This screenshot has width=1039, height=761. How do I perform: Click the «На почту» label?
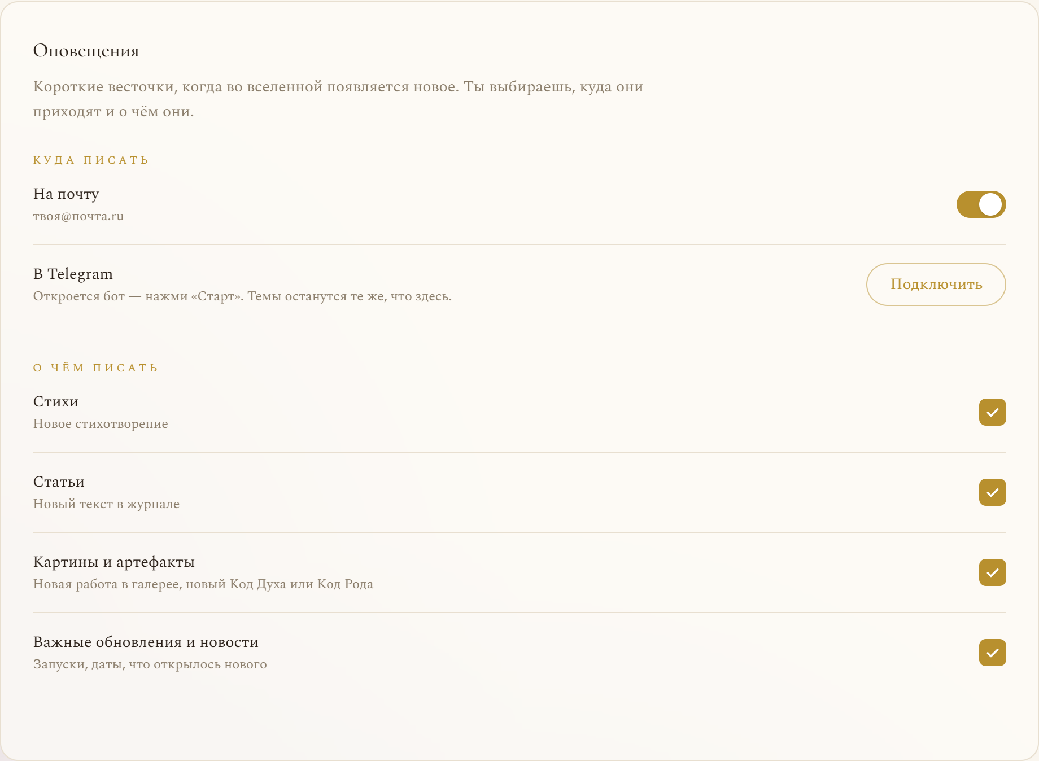pyautogui.click(x=66, y=194)
